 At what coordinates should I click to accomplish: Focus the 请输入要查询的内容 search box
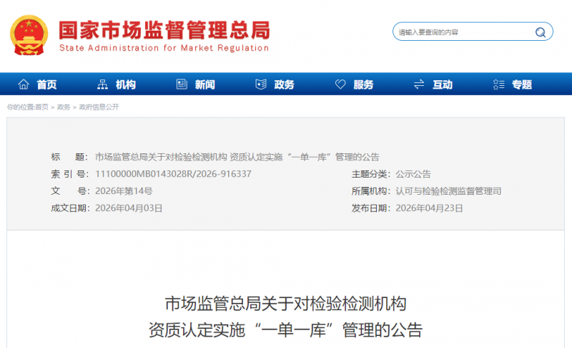(461, 32)
